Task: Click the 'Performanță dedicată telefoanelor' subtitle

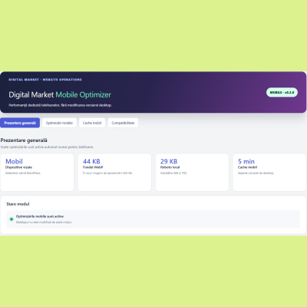Action: click(x=60, y=105)
